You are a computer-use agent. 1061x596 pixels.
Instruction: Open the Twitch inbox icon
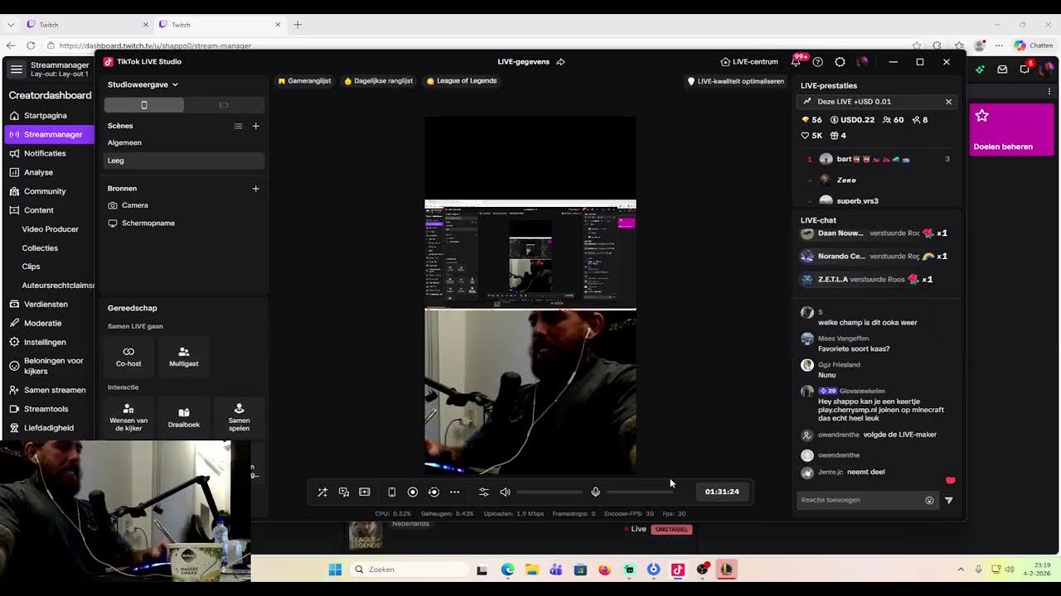pos(1002,70)
